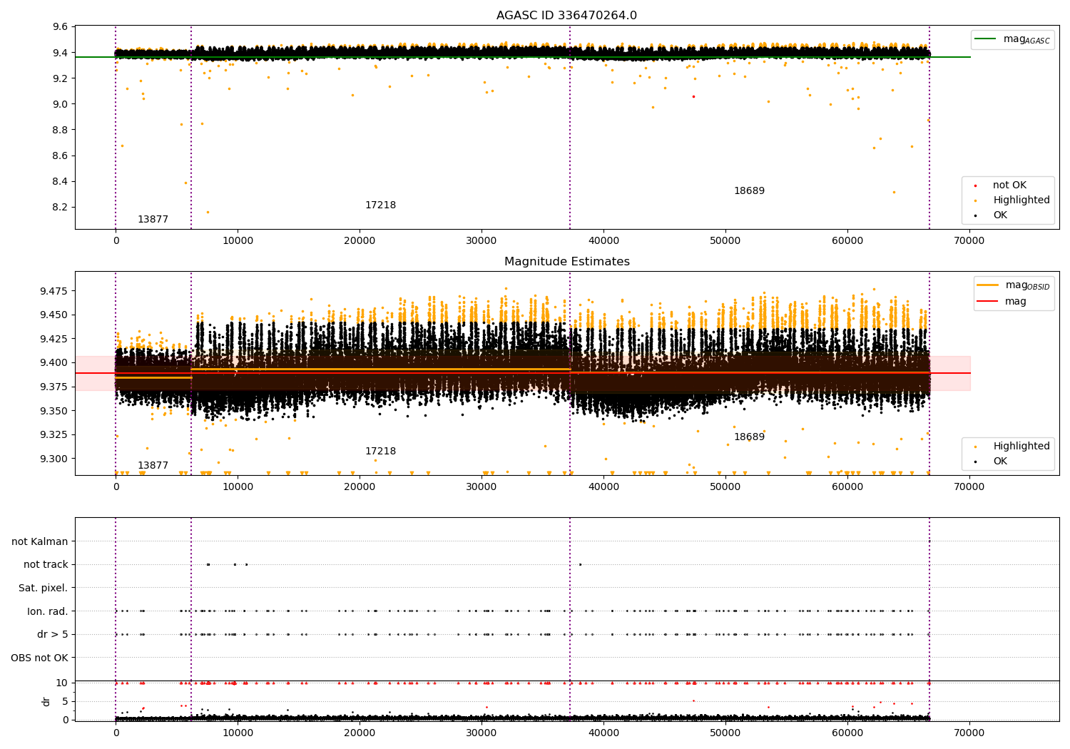Click the 60000 x-tick under the bottom plot
This screenshot has height=749, width=1070.
coord(847,733)
